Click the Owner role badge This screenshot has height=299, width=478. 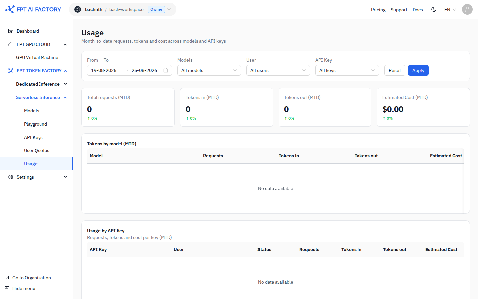(156, 9)
